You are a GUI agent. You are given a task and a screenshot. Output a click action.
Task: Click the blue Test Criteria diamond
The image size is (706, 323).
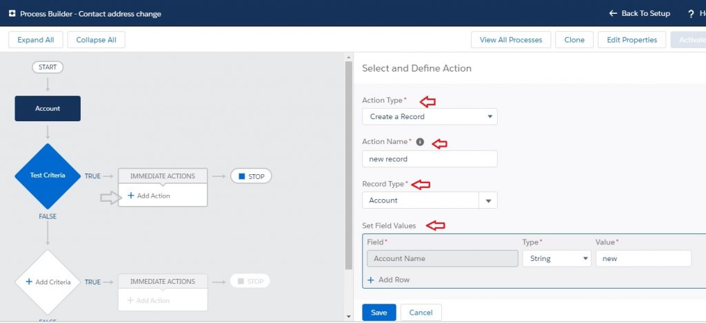48,176
